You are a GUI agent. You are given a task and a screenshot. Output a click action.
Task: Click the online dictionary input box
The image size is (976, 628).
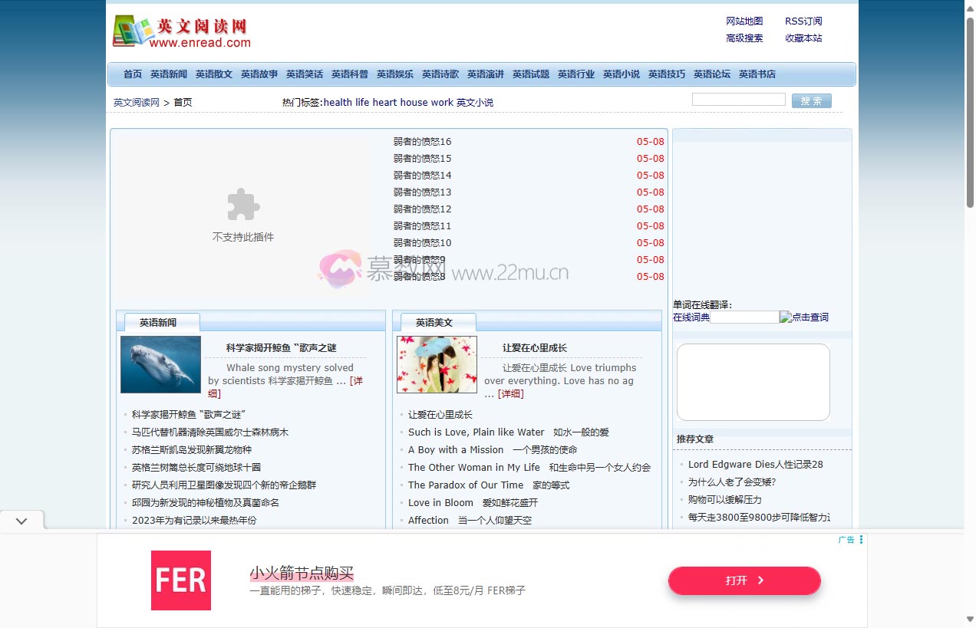(x=744, y=316)
